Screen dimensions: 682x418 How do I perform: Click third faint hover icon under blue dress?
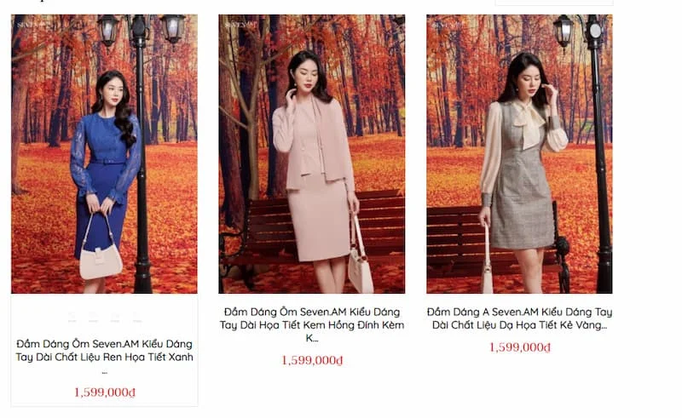tap(115, 318)
